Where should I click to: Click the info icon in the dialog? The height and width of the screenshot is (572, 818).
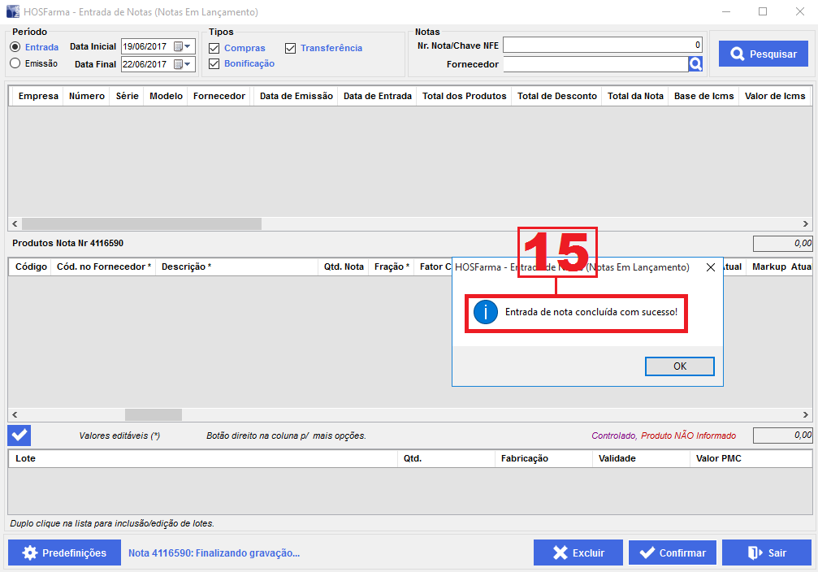point(485,312)
